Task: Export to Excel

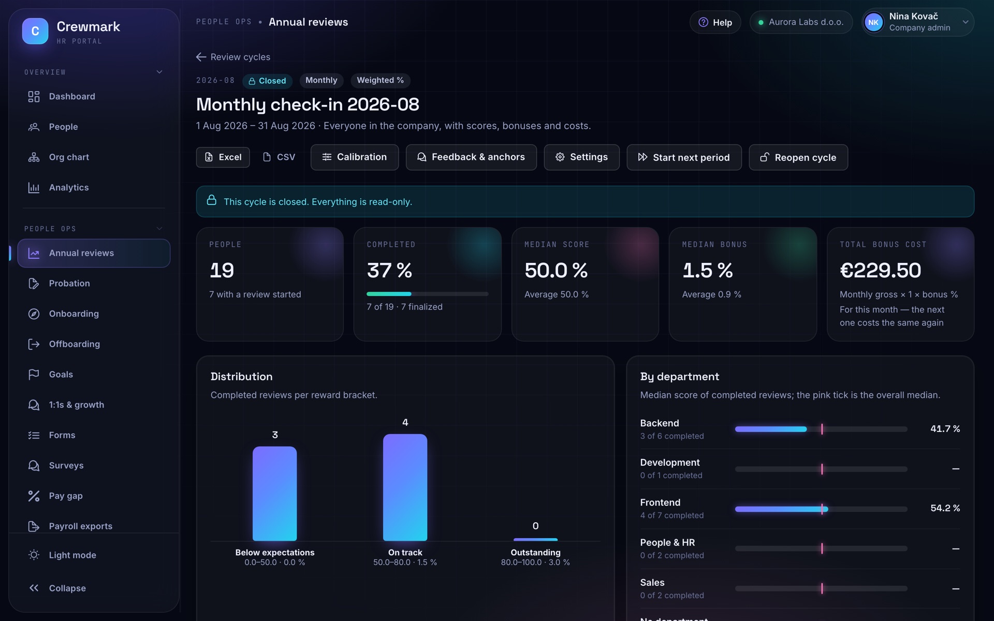Action: (x=223, y=157)
